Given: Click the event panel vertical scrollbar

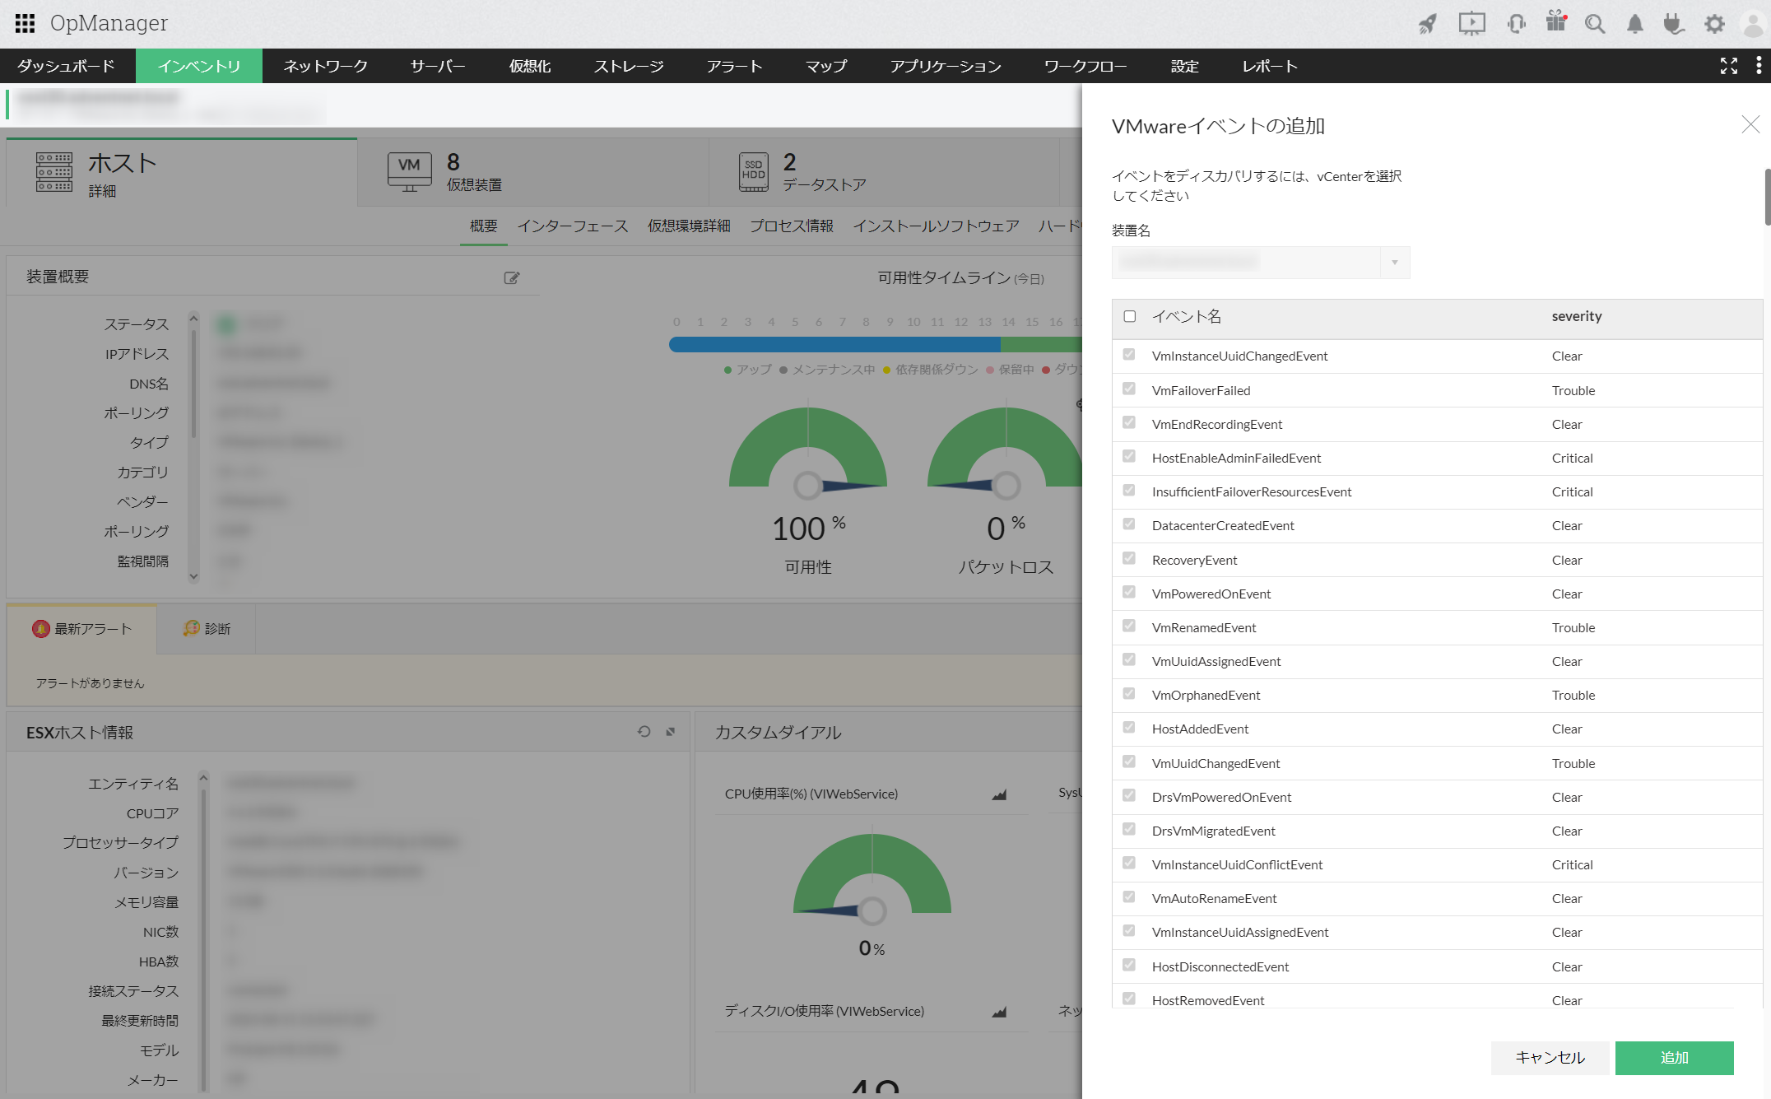Looking at the screenshot, I should click(1767, 198).
